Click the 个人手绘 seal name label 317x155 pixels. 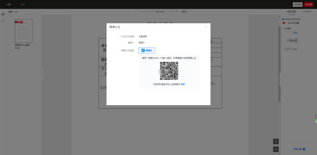[291, 49]
